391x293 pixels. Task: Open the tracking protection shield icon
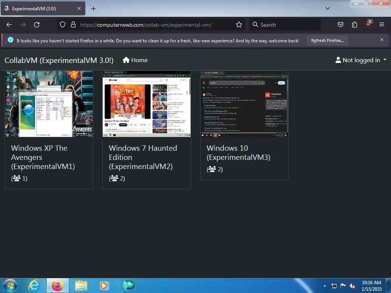coord(63,24)
